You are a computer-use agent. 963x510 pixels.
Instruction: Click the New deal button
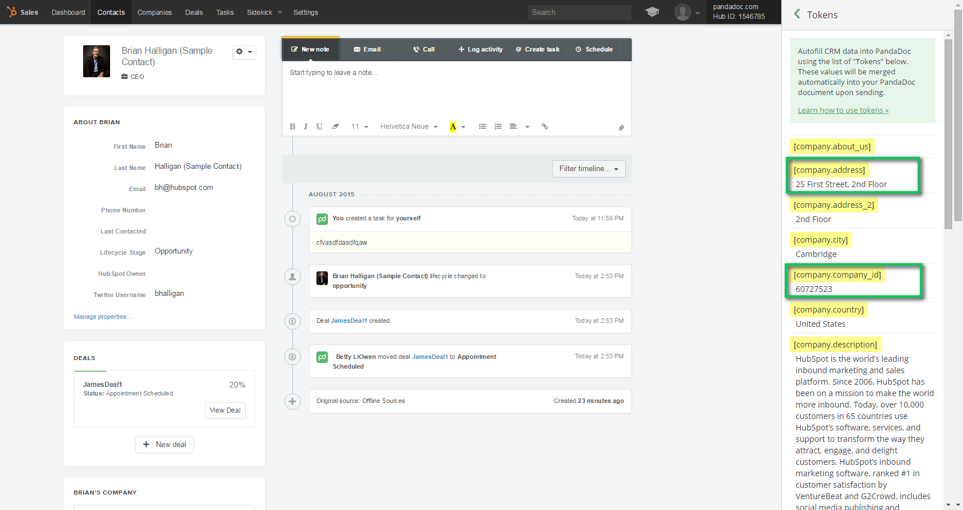pyautogui.click(x=165, y=445)
